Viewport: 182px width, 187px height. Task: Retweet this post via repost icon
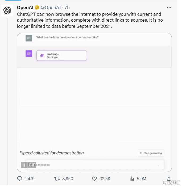tap(57, 178)
